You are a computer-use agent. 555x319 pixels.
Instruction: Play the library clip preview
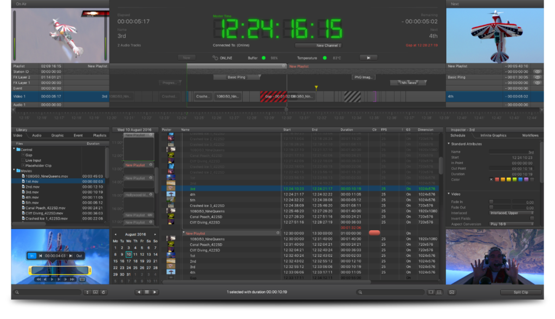coord(52,279)
